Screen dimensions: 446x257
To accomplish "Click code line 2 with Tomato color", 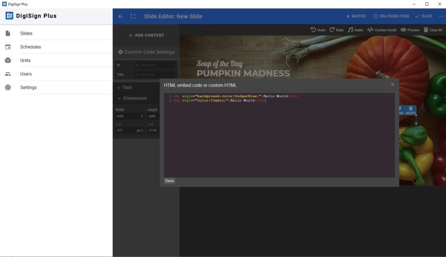I will [219, 101].
